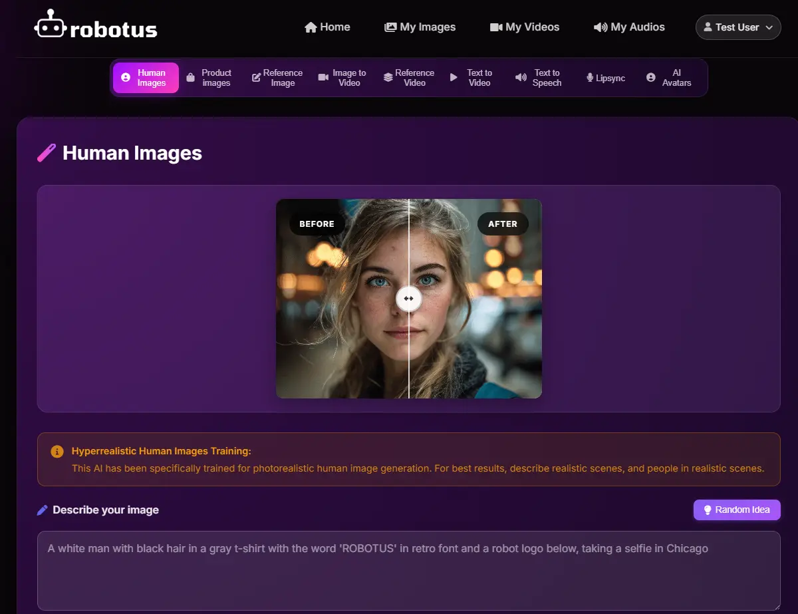This screenshot has width=798, height=614.
Task: Click the Human Images page heading
Action: click(132, 153)
